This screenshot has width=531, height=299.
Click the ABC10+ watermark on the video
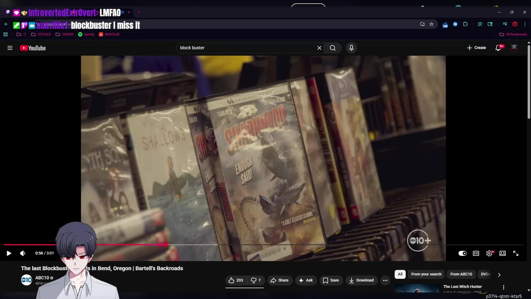pyautogui.click(x=419, y=240)
